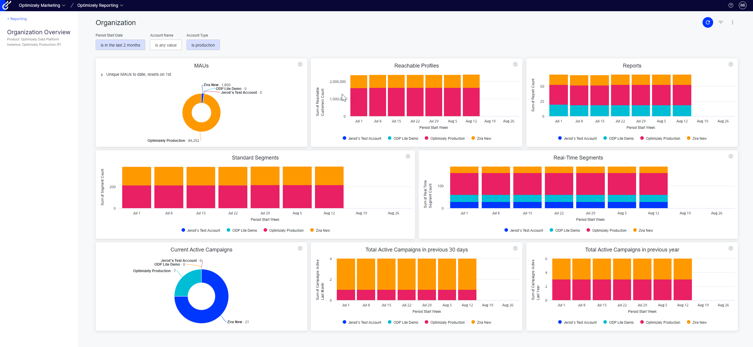Click the 'is any value' account name filter
The height and width of the screenshot is (347, 753).
click(x=166, y=45)
